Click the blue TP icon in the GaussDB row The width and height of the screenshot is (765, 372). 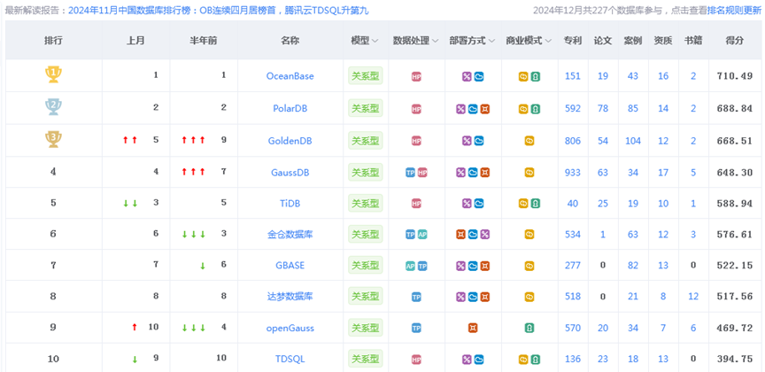411,173
